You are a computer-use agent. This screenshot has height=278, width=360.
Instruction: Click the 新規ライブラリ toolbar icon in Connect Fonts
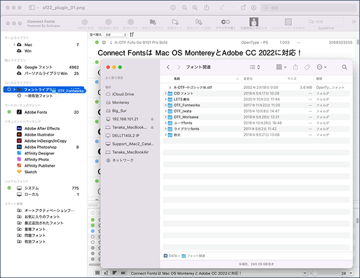[153, 22]
